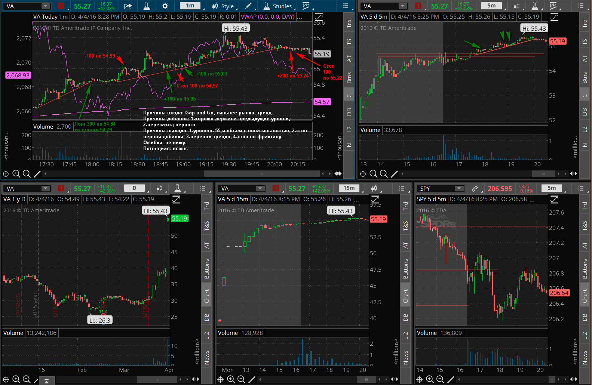
Task: Select the C tab in the top-right 5m sidebar
Action: [x=585, y=96]
